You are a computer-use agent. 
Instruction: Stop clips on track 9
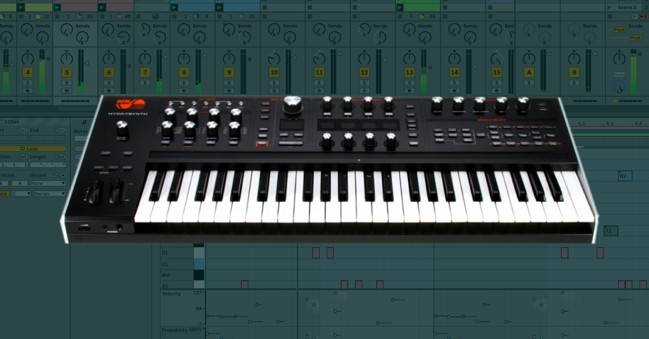pyautogui.click(x=219, y=17)
